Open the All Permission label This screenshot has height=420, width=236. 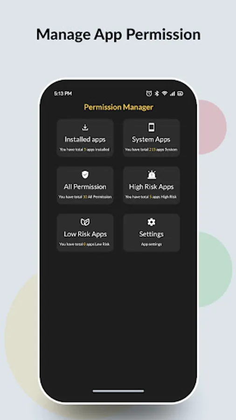tap(85, 187)
